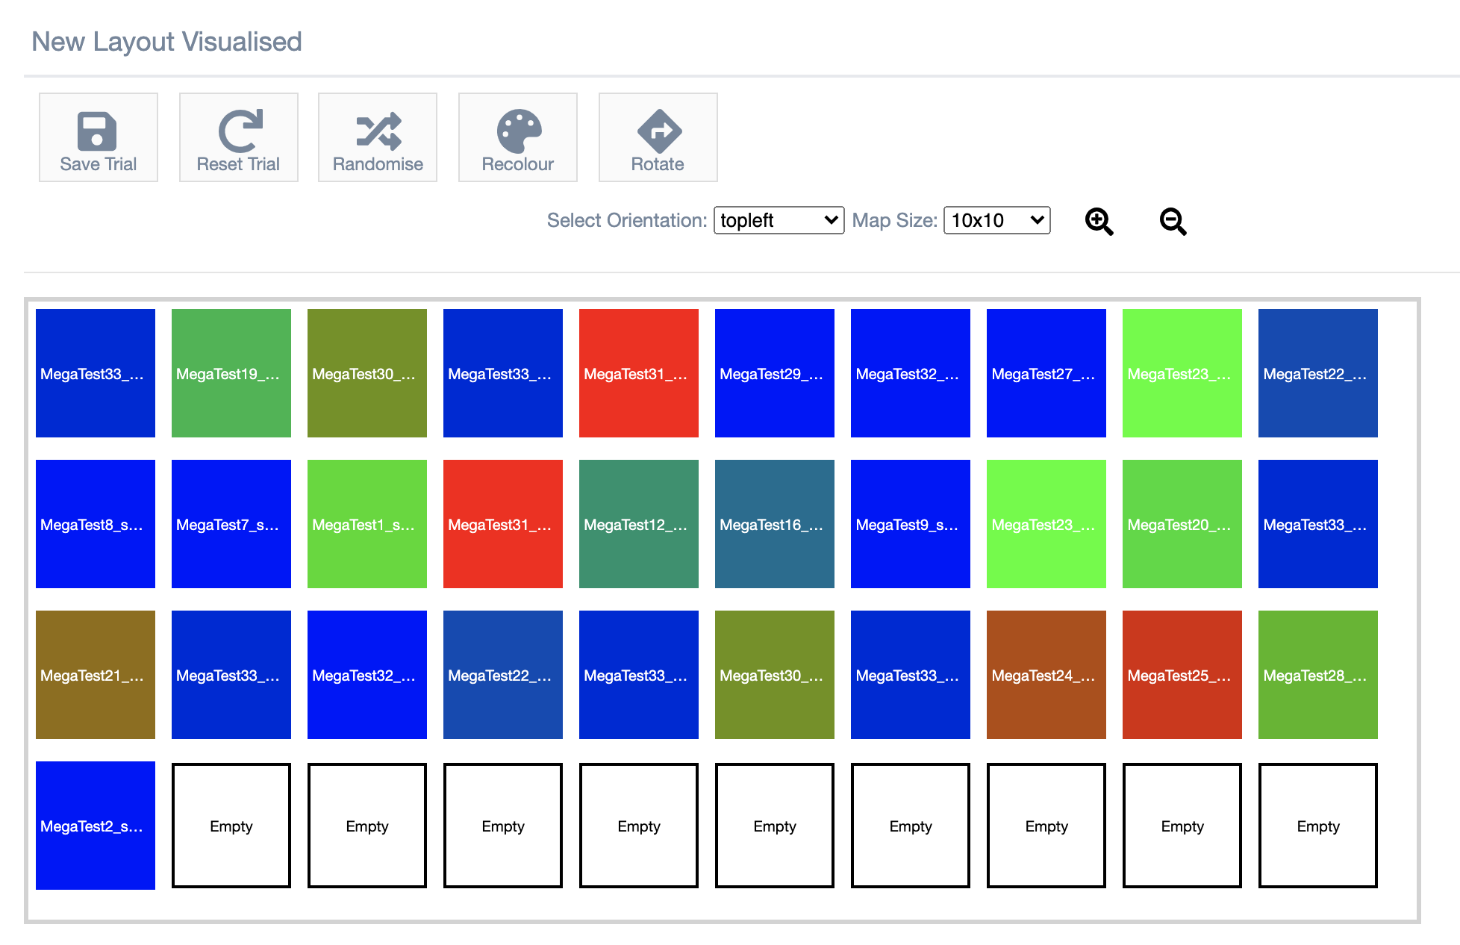Click the MegaTest28 green tile
The image size is (1460, 945).
point(1318,675)
